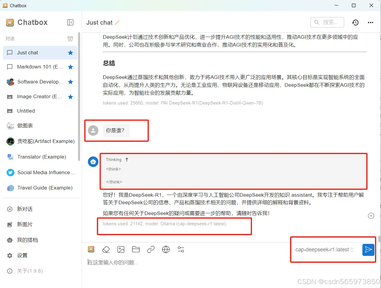This screenshot has height=288, width=381.
Task: Toggle the star on Image Creator conversation
Action: tap(70, 96)
